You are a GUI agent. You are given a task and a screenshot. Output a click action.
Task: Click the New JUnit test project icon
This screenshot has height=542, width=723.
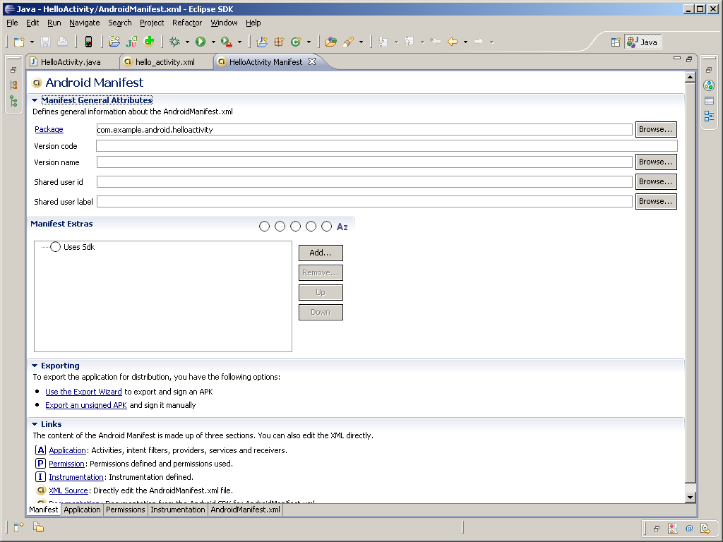click(x=131, y=42)
